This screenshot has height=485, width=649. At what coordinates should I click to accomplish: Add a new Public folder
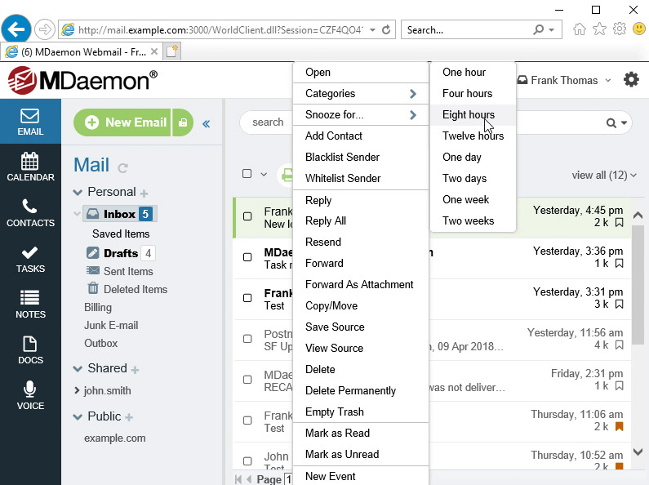(129, 417)
